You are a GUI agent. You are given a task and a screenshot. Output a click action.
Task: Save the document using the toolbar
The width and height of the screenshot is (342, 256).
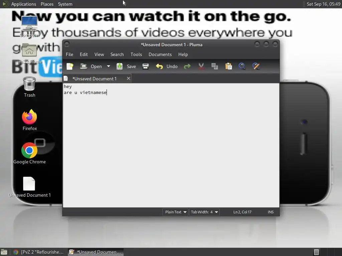point(126,66)
